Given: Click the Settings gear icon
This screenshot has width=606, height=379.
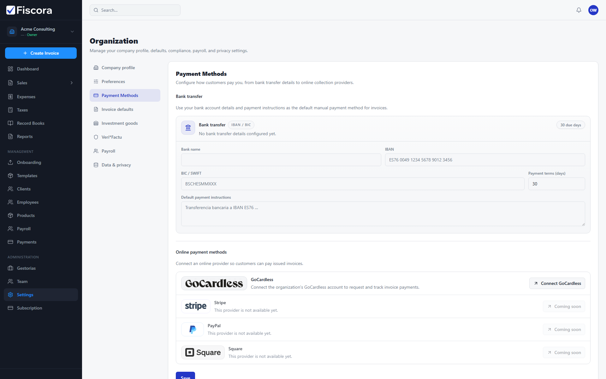Looking at the screenshot, I should pos(10,295).
